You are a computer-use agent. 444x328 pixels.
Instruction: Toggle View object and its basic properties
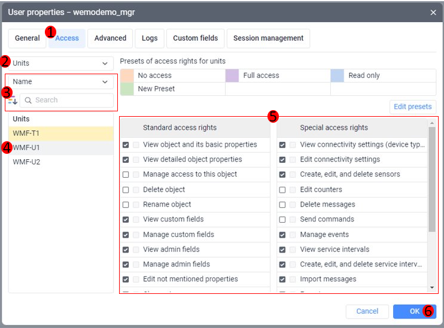click(x=126, y=145)
